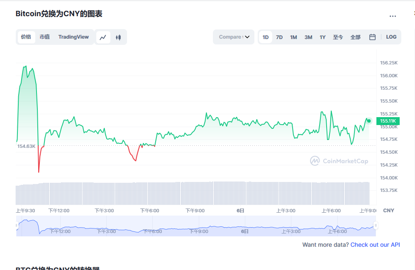Switch to the 市值 tab
This screenshot has height=270, width=415.
tap(44, 37)
